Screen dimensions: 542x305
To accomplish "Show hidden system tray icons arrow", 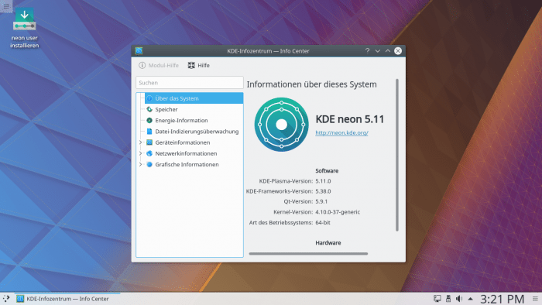I will point(471,299).
